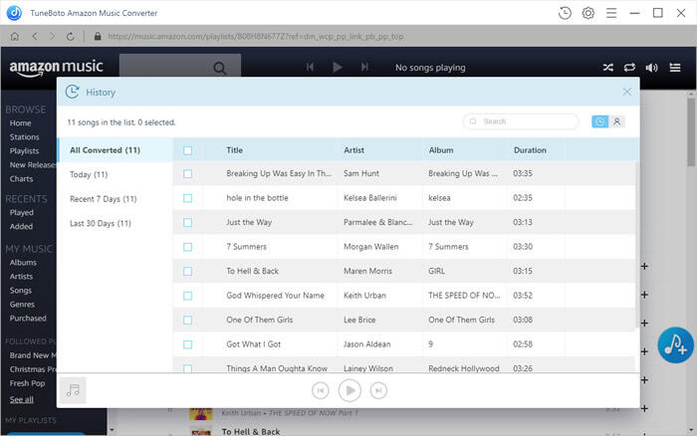This screenshot has height=436, width=697.
Task: Click the 03:52 duration cell
Action: [523, 295]
